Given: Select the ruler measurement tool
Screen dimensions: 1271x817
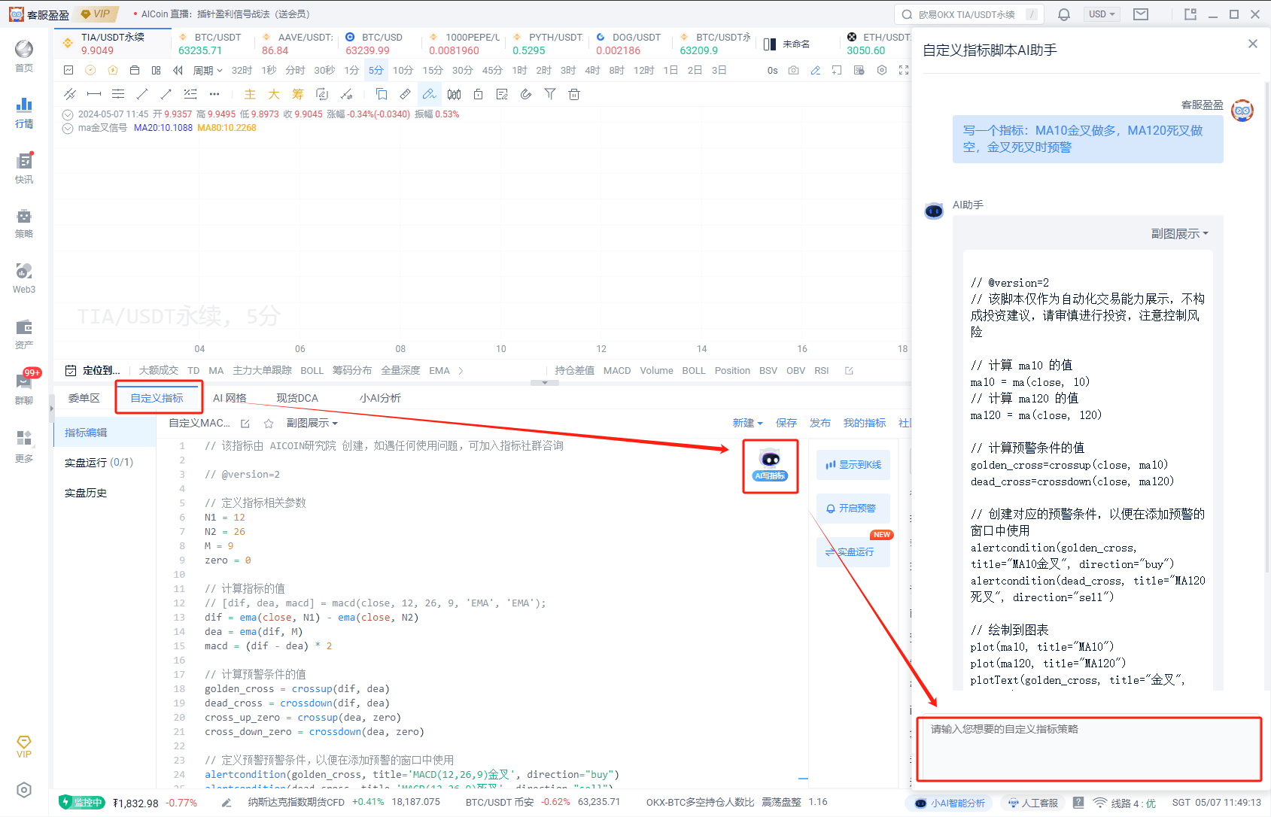Looking at the screenshot, I should pyautogui.click(x=406, y=94).
